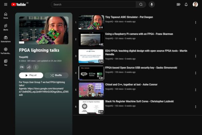The height and width of the screenshot is (135, 202).
Task: Shuffle the playlist
Action: [56, 75]
